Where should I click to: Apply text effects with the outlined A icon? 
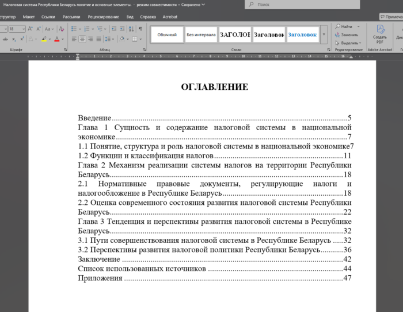click(x=31, y=39)
